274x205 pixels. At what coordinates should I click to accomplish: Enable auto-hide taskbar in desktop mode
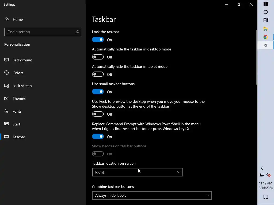pyautogui.click(x=98, y=57)
